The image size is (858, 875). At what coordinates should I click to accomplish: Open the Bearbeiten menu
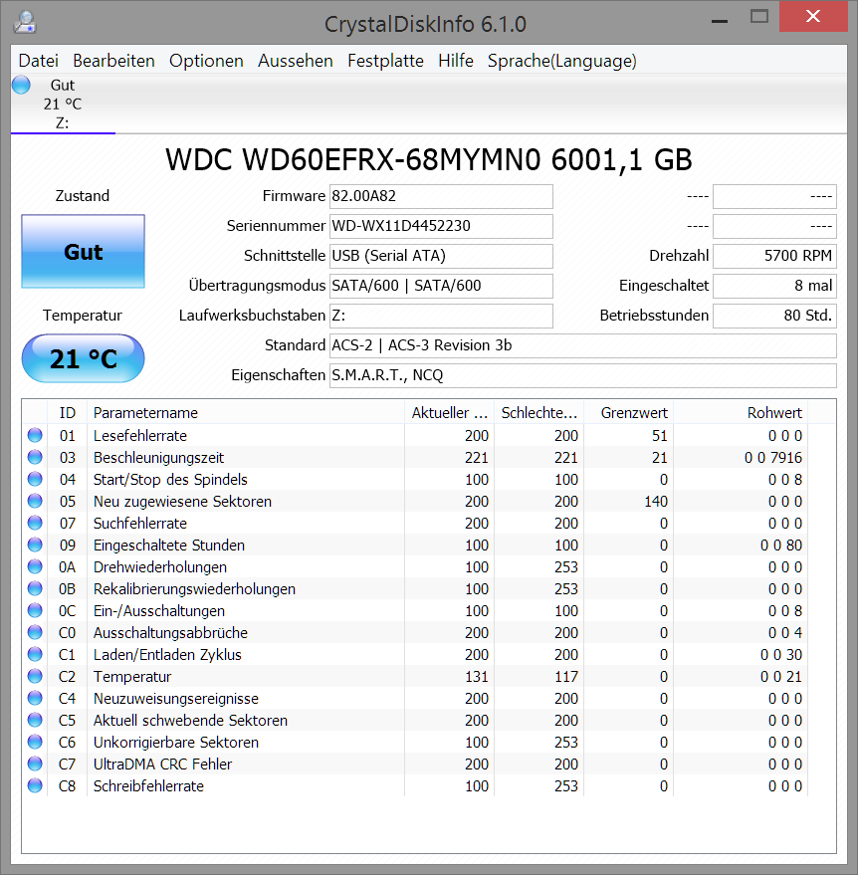click(113, 61)
